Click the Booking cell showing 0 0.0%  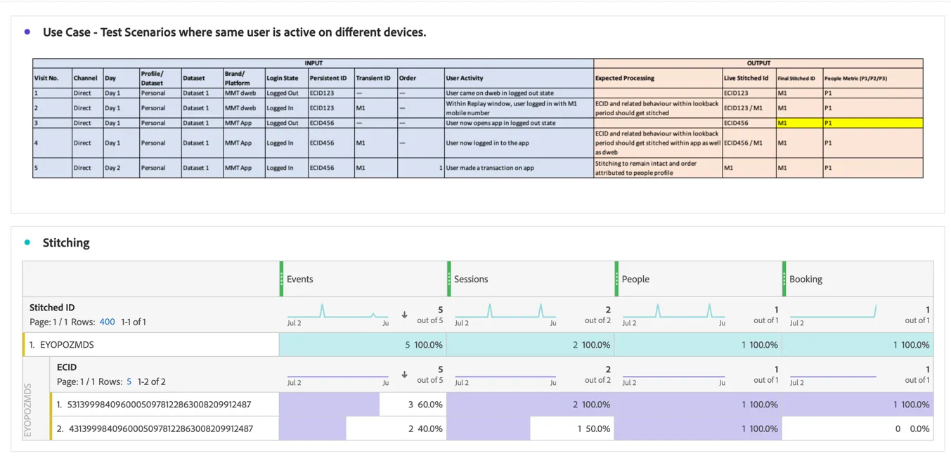858,428
